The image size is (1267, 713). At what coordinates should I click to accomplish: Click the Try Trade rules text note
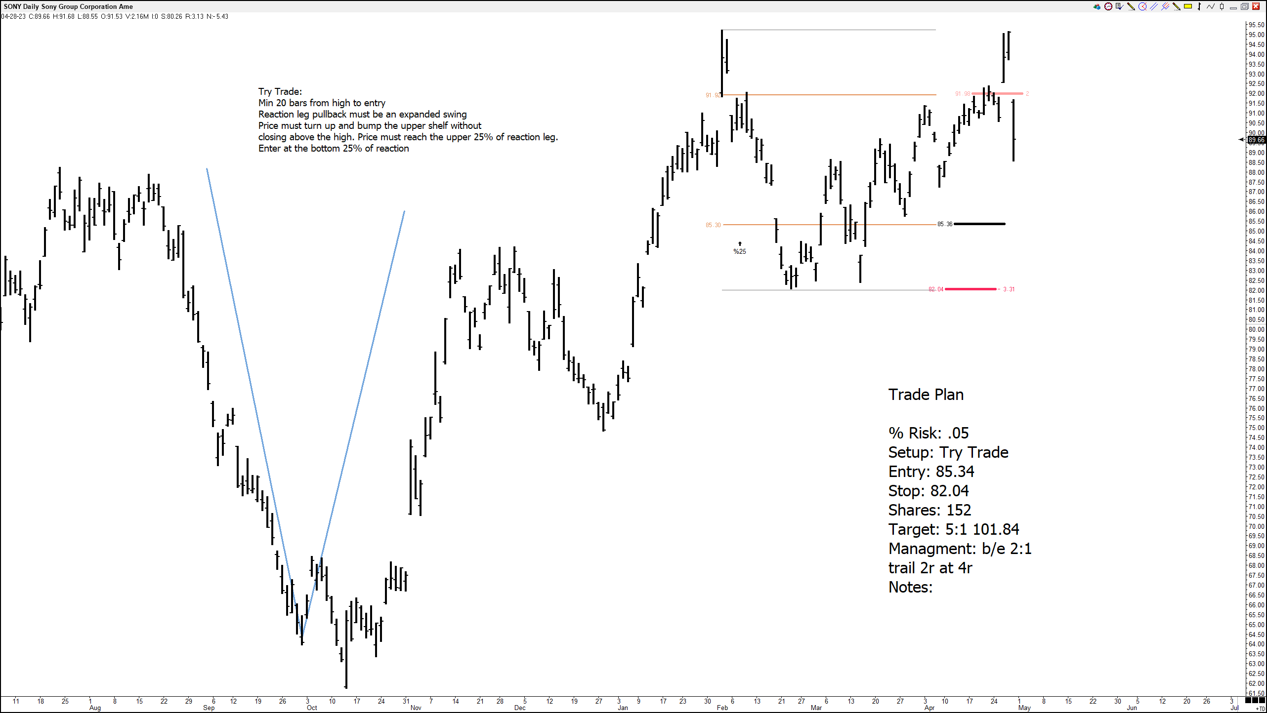pos(408,120)
